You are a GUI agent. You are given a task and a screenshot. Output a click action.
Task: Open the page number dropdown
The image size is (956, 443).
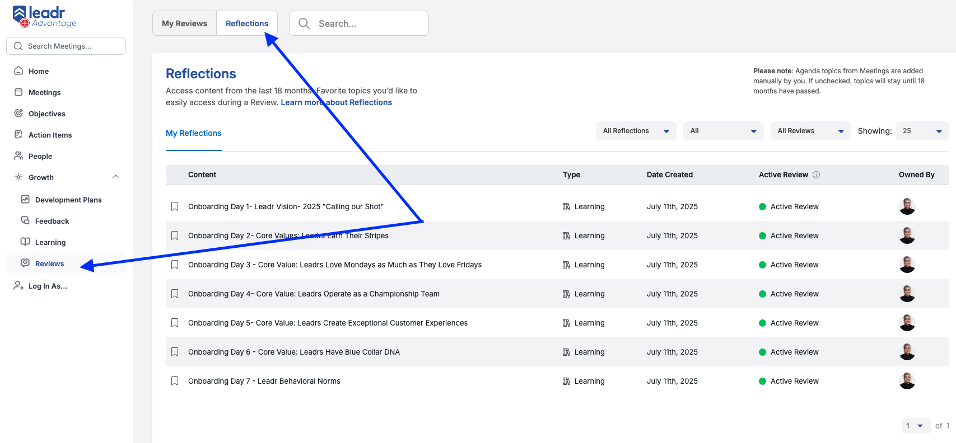[916, 426]
